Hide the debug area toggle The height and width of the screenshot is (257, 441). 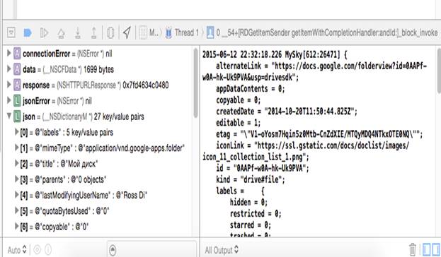(x=11, y=32)
